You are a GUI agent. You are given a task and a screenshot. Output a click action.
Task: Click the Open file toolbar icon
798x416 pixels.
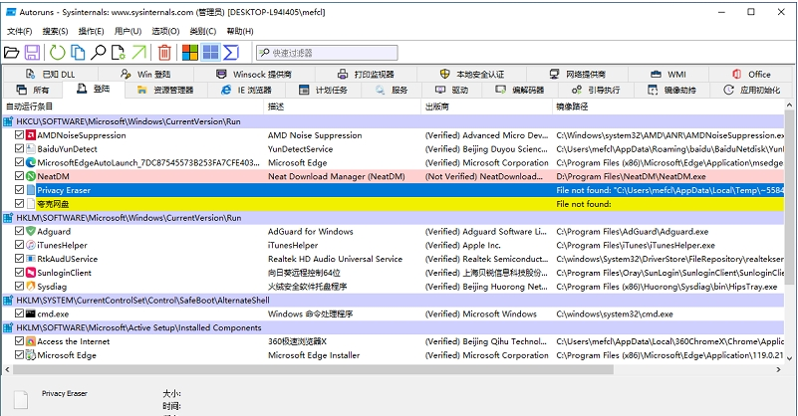pos(11,53)
